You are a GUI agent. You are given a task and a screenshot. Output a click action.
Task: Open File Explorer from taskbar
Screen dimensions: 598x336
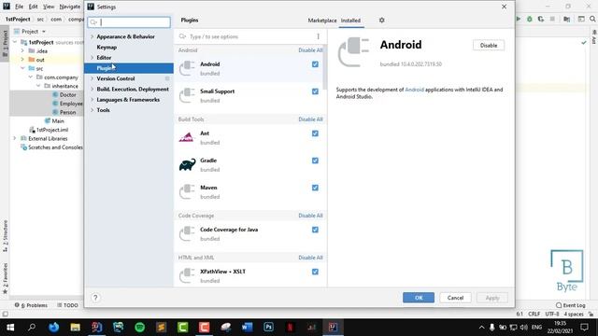(75, 328)
